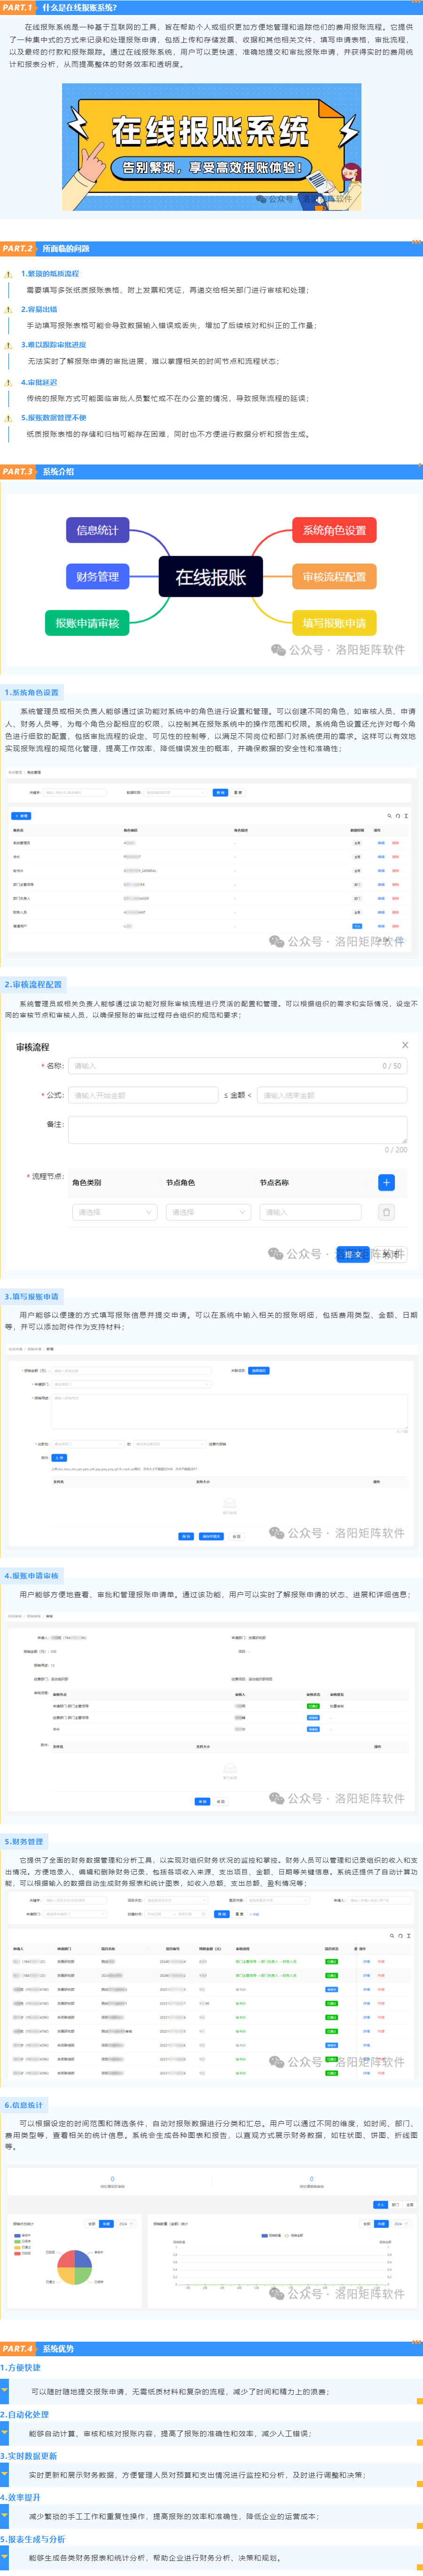
Task: Click the 1.系统角色设置 section title
Action: (32, 692)
